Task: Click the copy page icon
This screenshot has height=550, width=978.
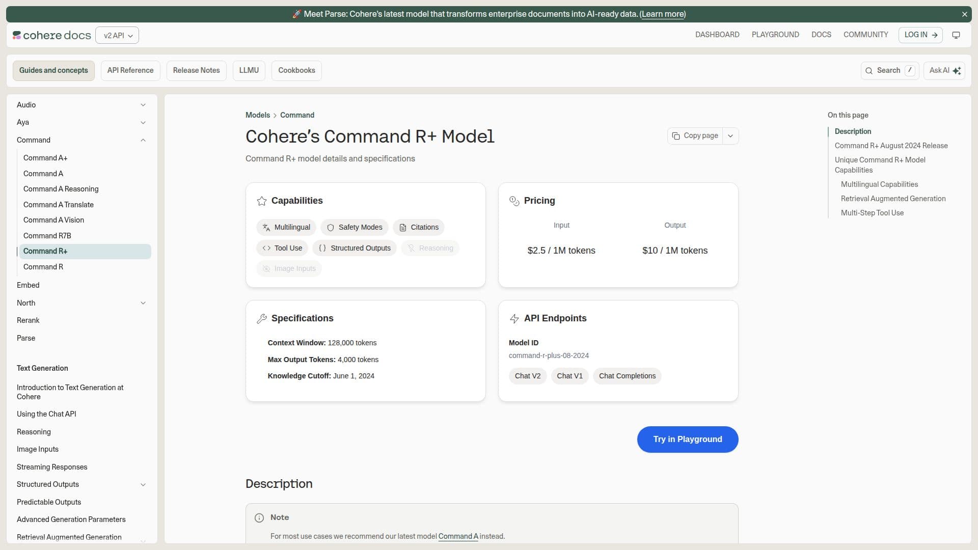Action: pyautogui.click(x=676, y=136)
